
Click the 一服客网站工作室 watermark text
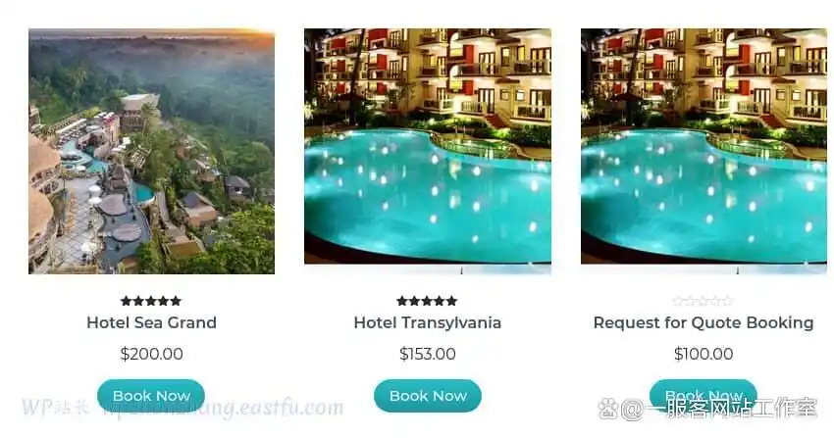(x=731, y=409)
